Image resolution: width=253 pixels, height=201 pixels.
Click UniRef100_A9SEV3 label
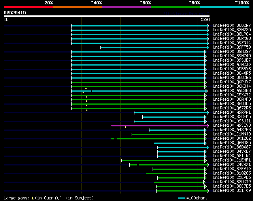click(232, 126)
